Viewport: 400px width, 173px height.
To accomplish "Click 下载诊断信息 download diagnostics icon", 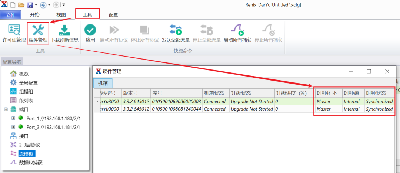I will point(64,33).
